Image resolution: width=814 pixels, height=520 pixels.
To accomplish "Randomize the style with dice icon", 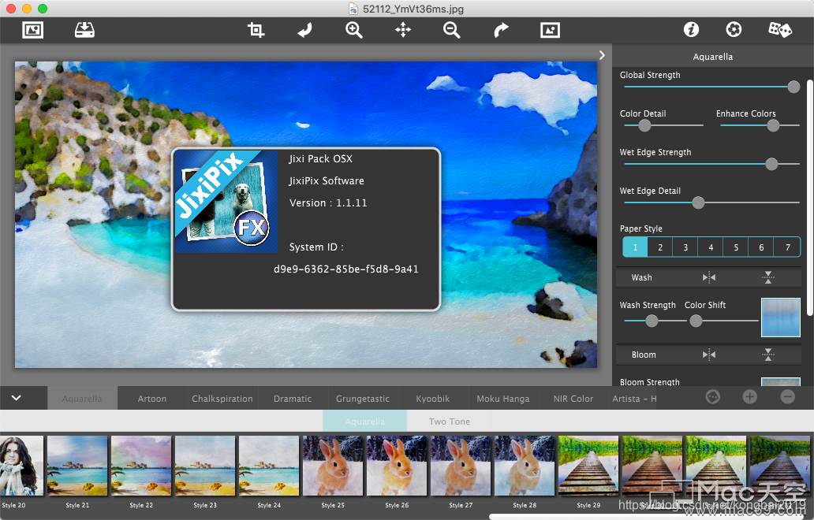I will (780, 30).
